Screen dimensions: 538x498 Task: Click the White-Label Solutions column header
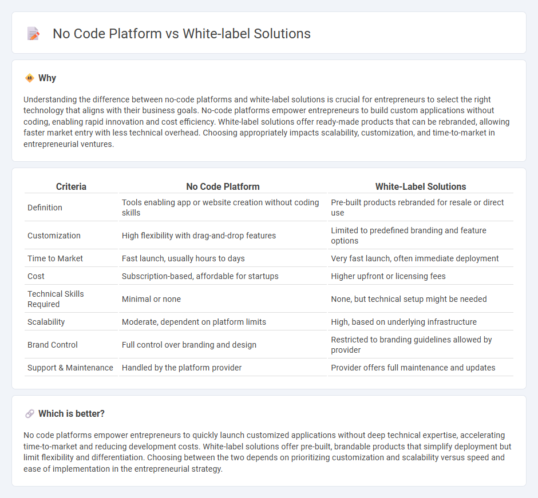420,186
